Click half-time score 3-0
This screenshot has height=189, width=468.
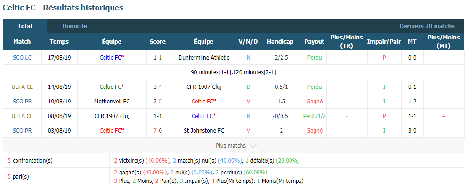coord(412,131)
